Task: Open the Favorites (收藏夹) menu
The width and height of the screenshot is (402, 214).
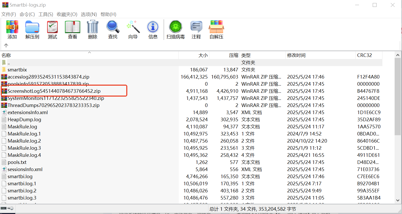Action: click(x=67, y=14)
